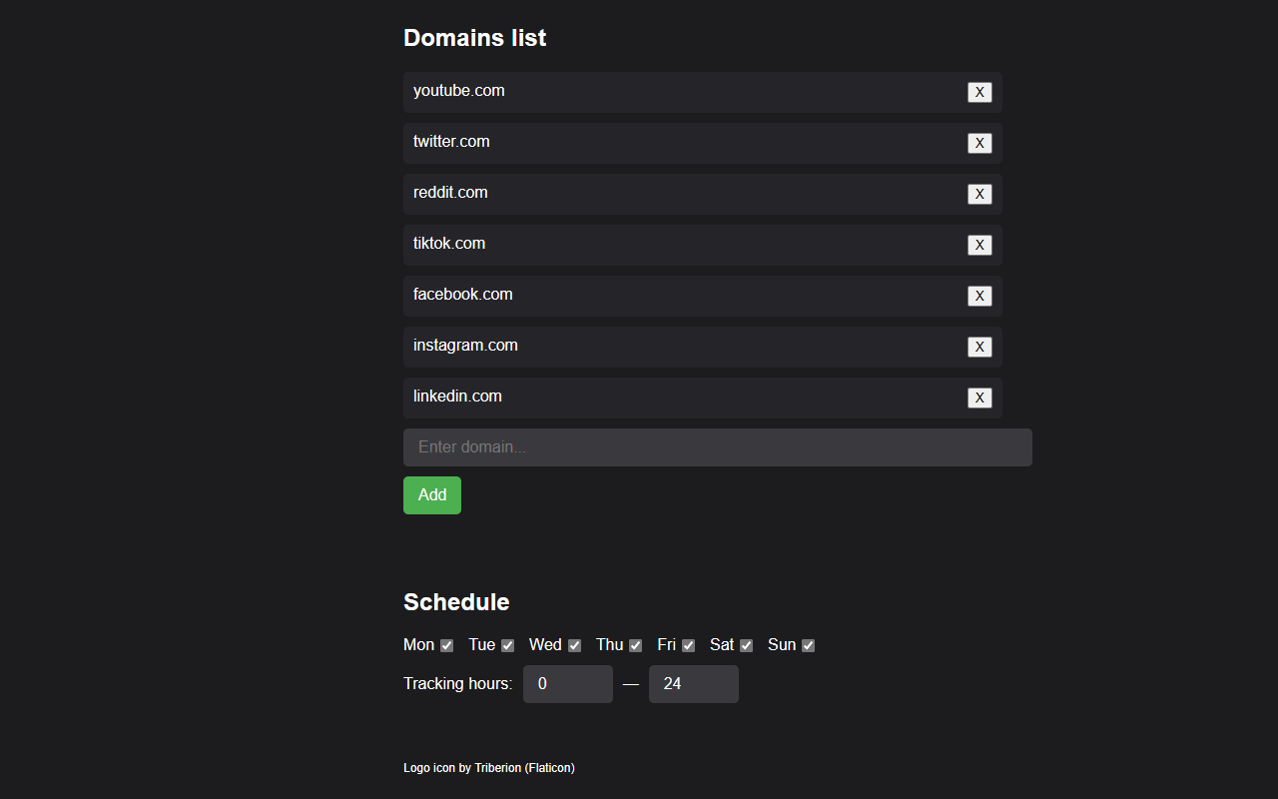Uncheck the Thu day checkbox

pyautogui.click(x=635, y=646)
